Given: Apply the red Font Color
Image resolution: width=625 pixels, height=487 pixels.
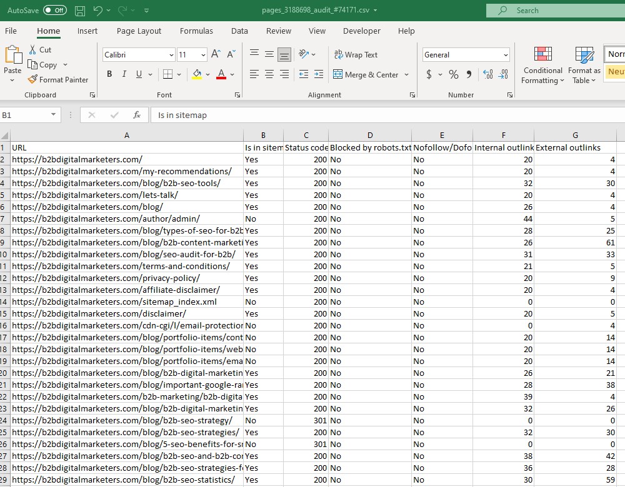Looking at the screenshot, I should pos(221,74).
